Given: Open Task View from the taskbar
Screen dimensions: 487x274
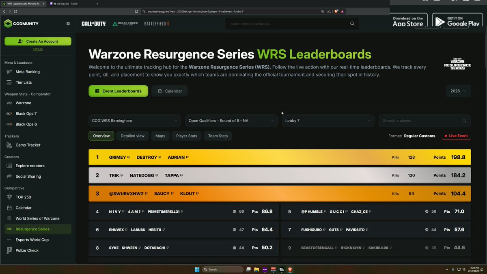Looking at the screenshot, I should (x=248, y=269).
